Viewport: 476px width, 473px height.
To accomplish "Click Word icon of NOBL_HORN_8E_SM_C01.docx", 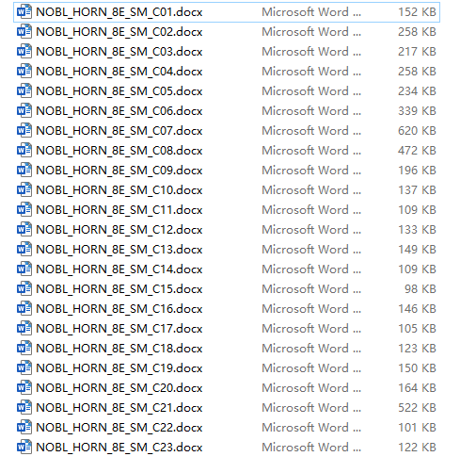I will click(24, 12).
